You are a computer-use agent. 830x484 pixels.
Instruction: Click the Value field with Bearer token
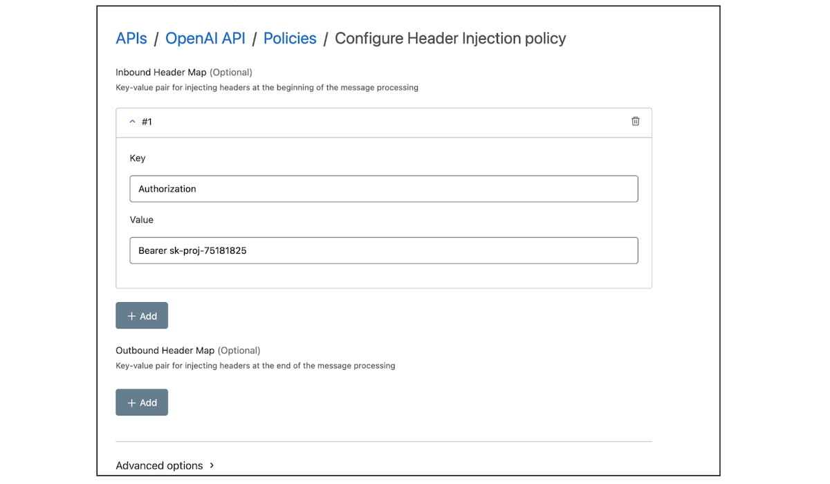[x=384, y=250]
